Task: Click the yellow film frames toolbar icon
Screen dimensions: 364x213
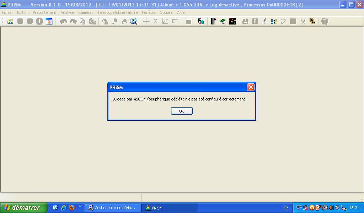Action: click(x=312, y=22)
